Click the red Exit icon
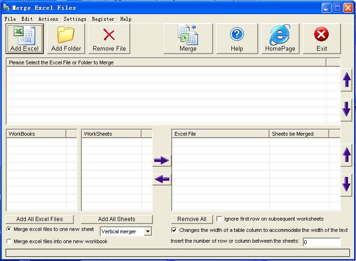 (x=322, y=35)
